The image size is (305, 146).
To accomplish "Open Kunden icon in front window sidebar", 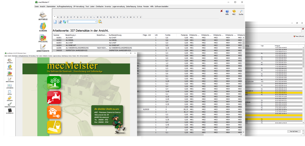I will (10, 67).
